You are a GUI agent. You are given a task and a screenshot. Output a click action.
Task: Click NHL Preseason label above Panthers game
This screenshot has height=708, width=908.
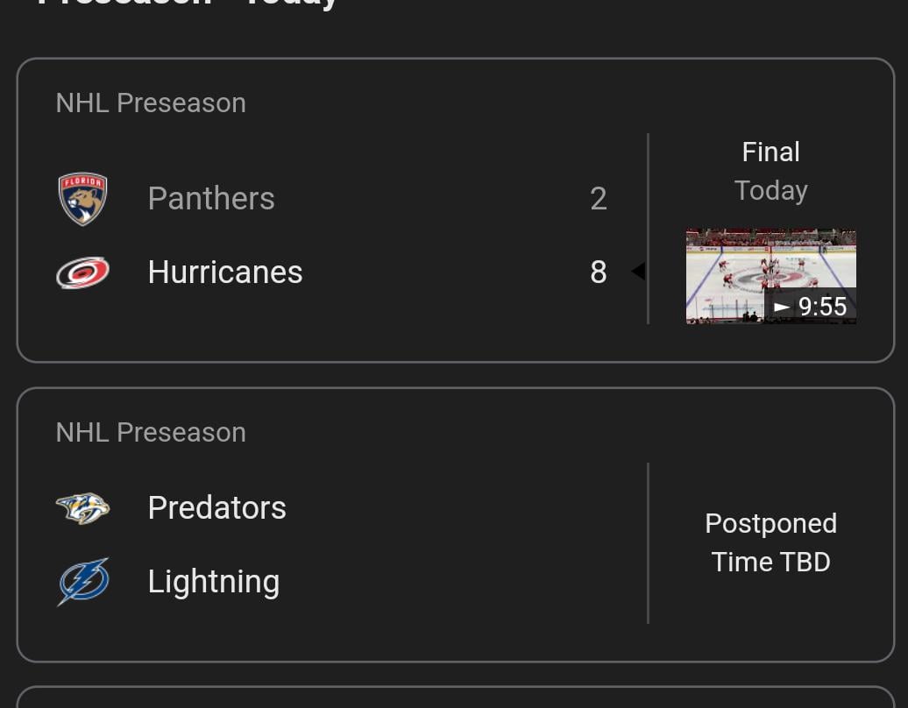(151, 103)
